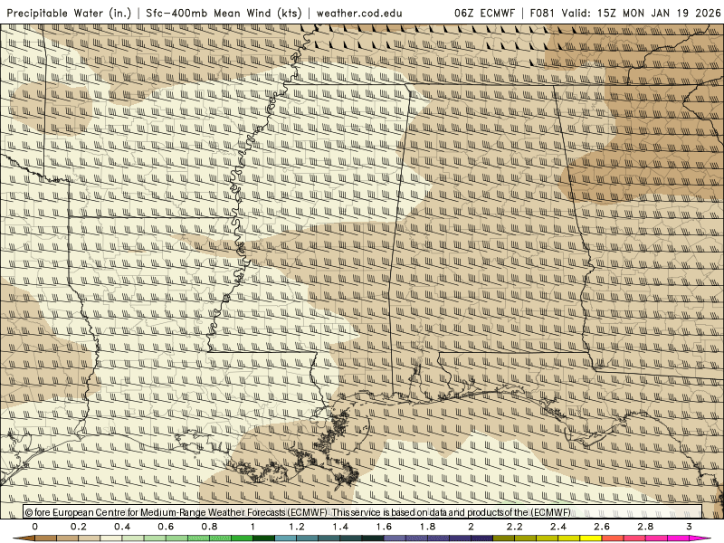Image resolution: width=724 pixels, height=543 pixels.
Task: Click the '1' label on the color scale
Action: click(252, 527)
